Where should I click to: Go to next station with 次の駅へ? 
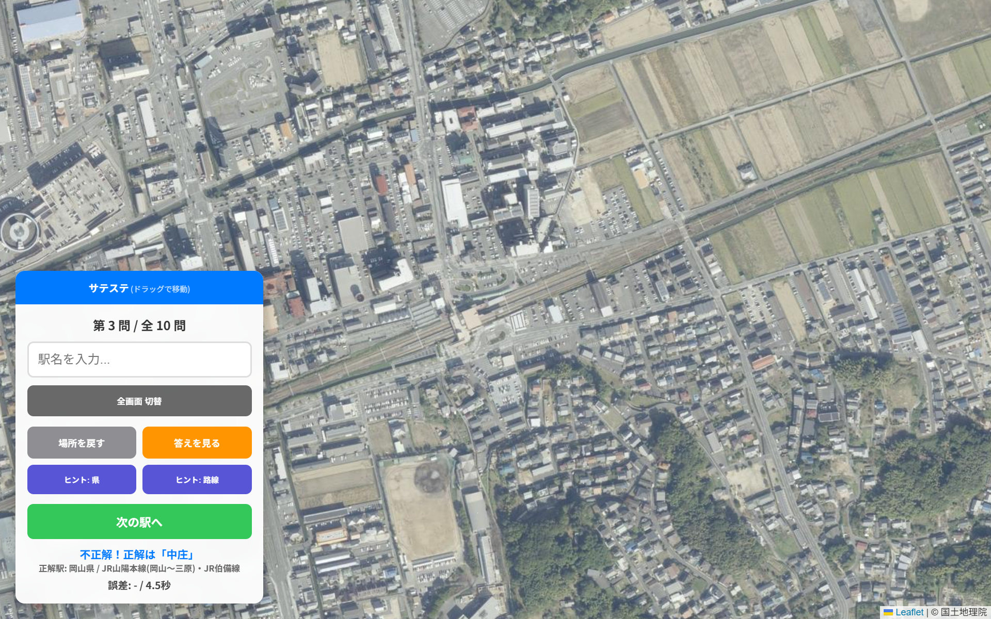(x=139, y=522)
